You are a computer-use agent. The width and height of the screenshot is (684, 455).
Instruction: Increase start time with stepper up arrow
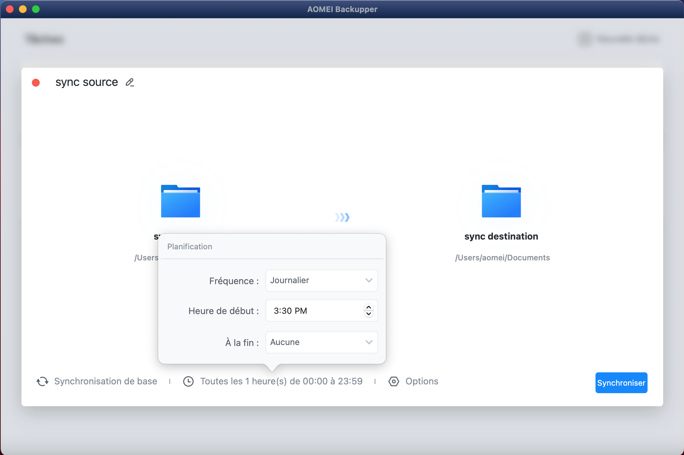(x=369, y=307)
